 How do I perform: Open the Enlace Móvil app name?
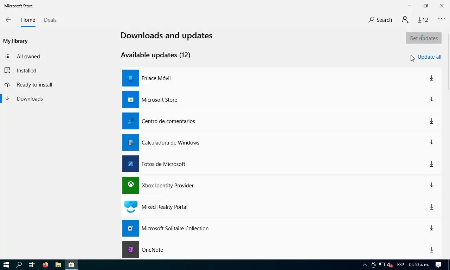[156, 78]
